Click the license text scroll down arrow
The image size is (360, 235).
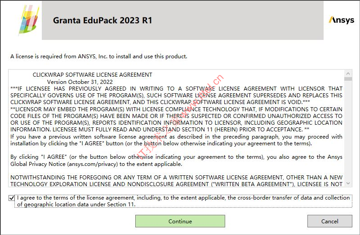(x=348, y=183)
